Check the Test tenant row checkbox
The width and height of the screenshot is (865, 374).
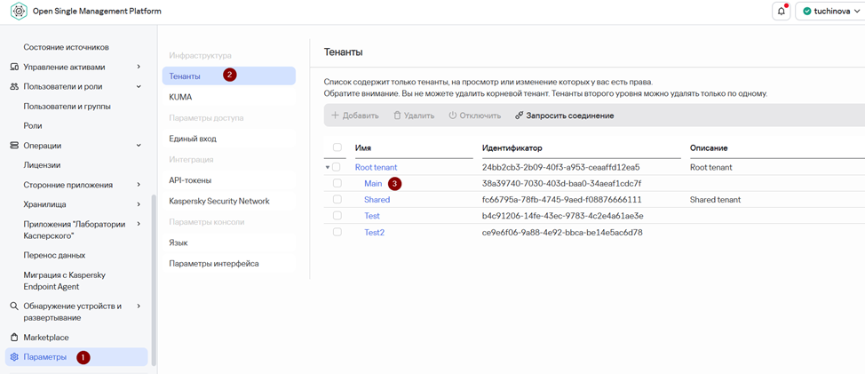(x=337, y=216)
